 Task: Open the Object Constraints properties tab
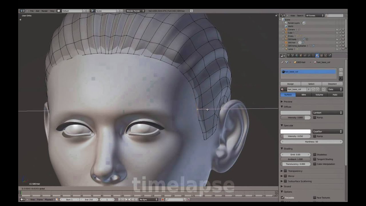click(x=305, y=56)
